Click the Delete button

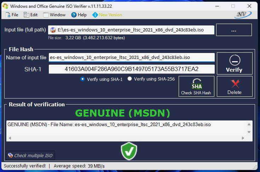(x=235, y=87)
